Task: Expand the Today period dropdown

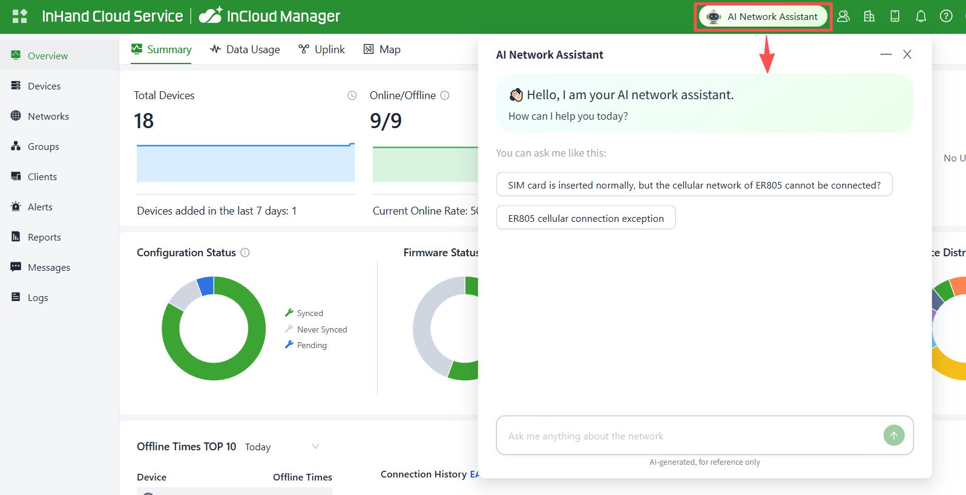Action: (281, 447)
